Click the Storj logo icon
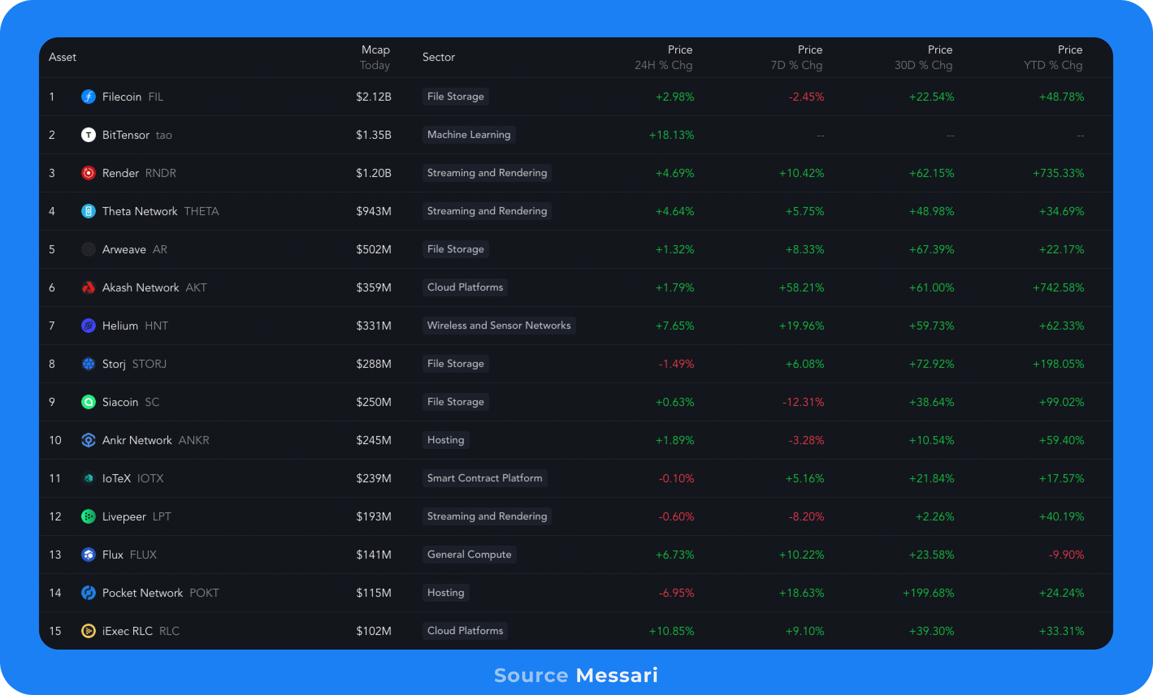The width and height of the screenshot is (1153, 695). pos(88,364)
